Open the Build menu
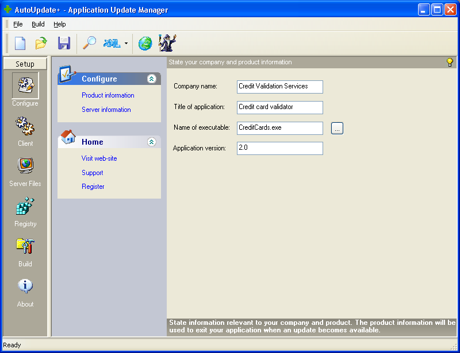 click(38, 24)
